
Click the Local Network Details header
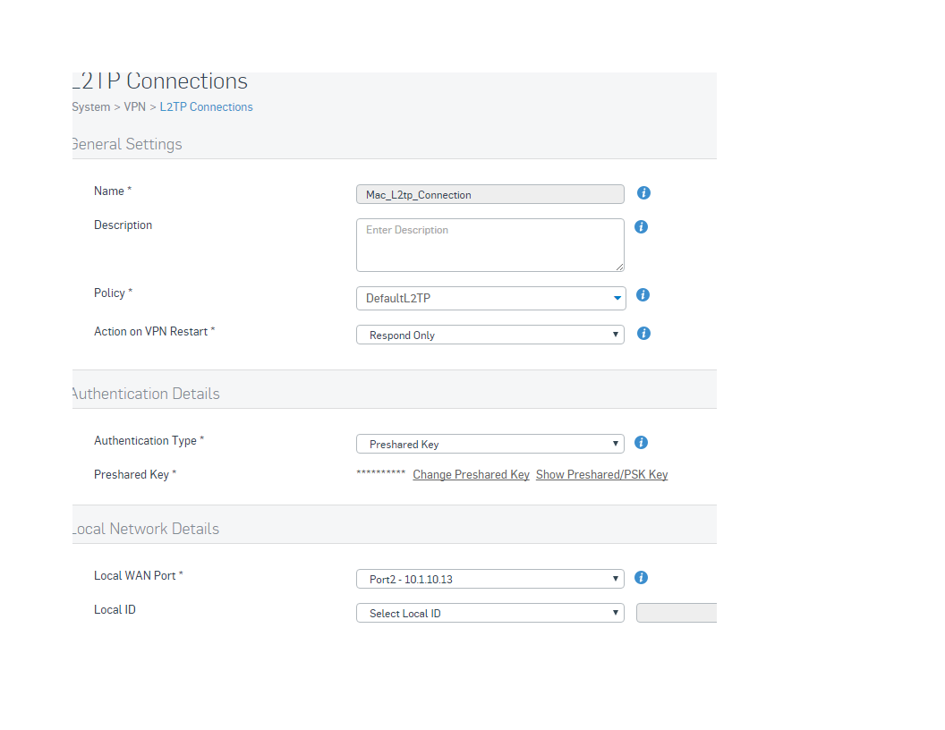pyautogui.click(x=145, y=528)
